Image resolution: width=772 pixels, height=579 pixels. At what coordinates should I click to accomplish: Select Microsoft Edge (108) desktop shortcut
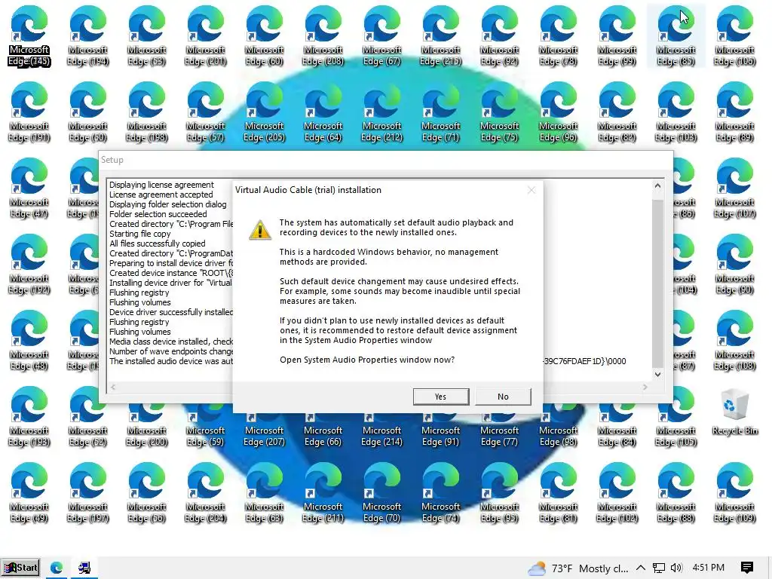[x=734, y=341]
